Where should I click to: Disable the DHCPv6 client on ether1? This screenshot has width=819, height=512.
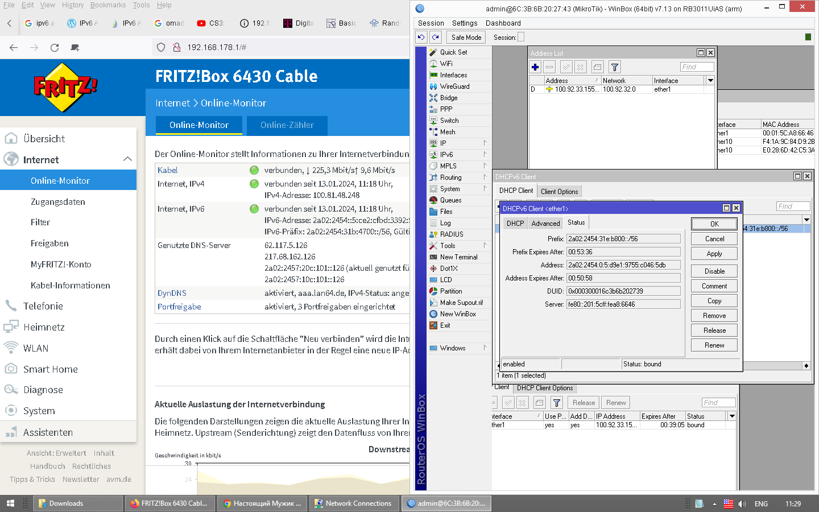click(714, 271)
